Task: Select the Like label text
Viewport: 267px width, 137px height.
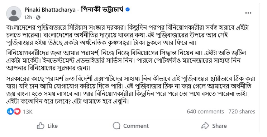Action: click(x=53, y=126)
